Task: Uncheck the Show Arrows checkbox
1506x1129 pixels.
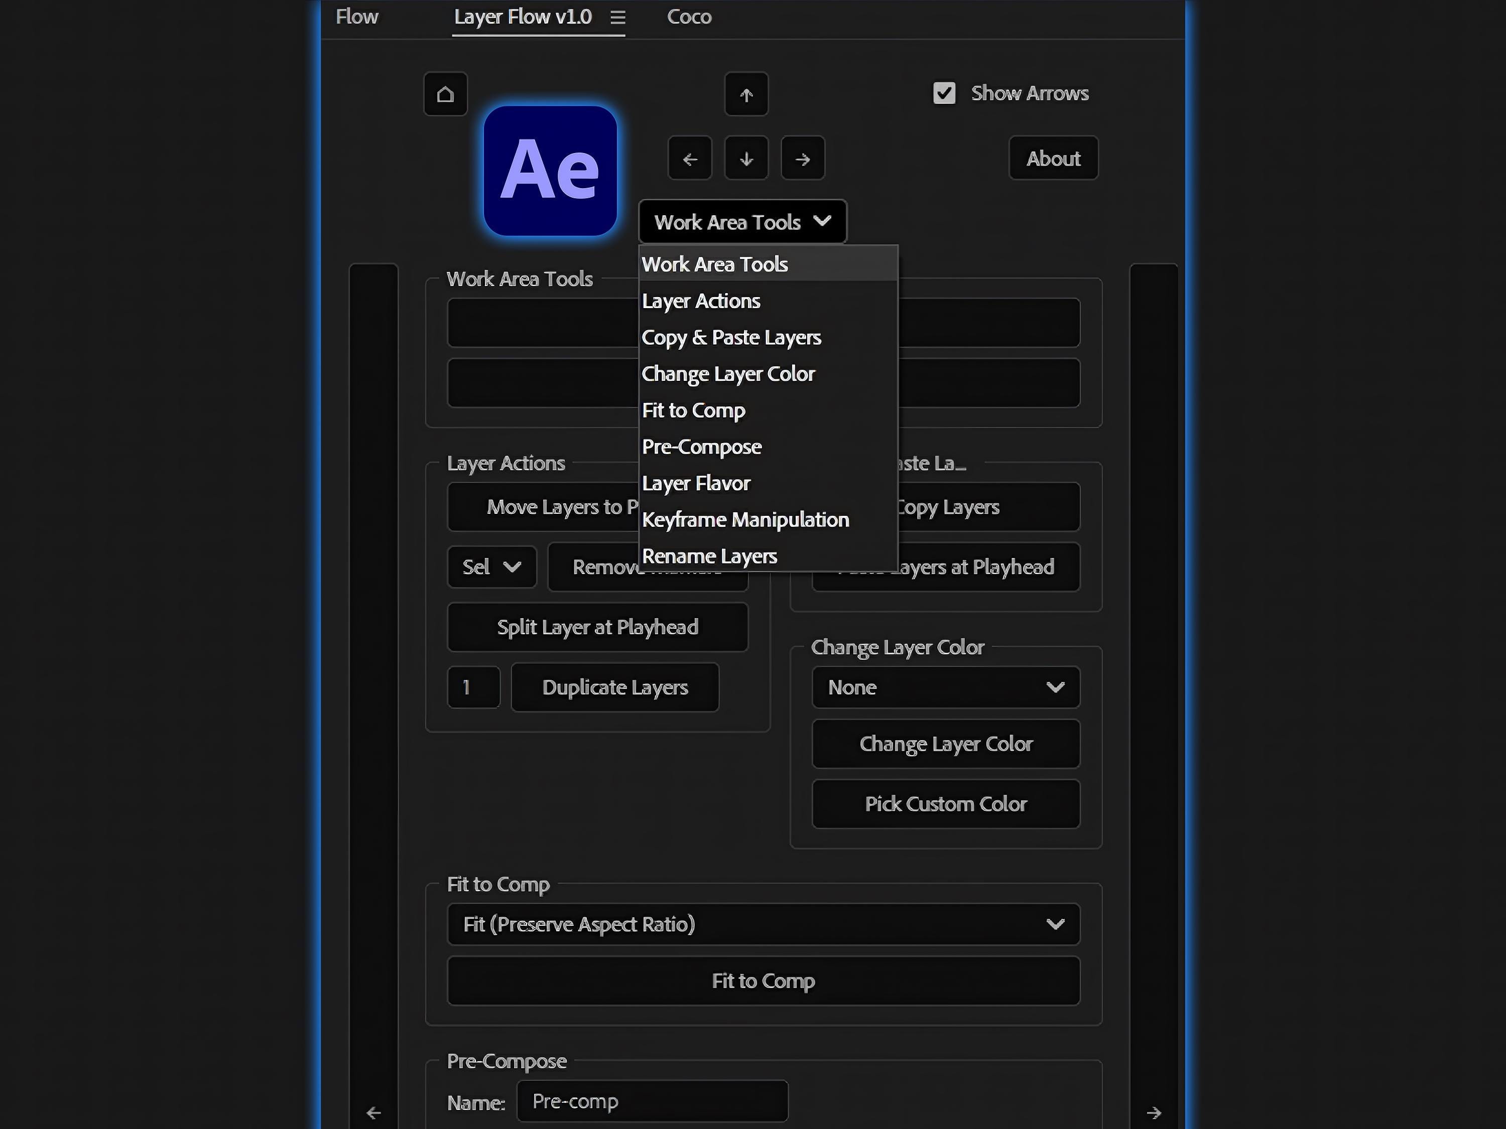Action: point(944,93)
